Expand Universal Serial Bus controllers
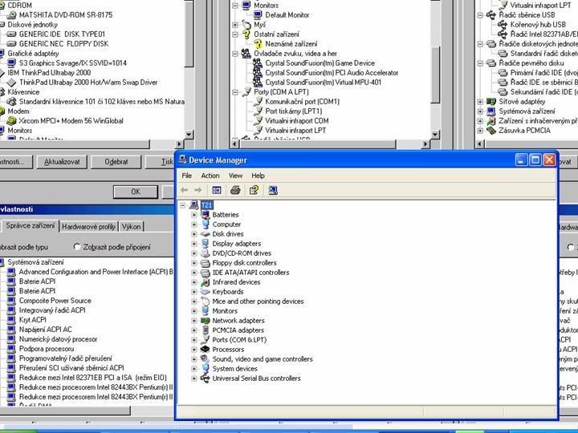 coord(193,378)
